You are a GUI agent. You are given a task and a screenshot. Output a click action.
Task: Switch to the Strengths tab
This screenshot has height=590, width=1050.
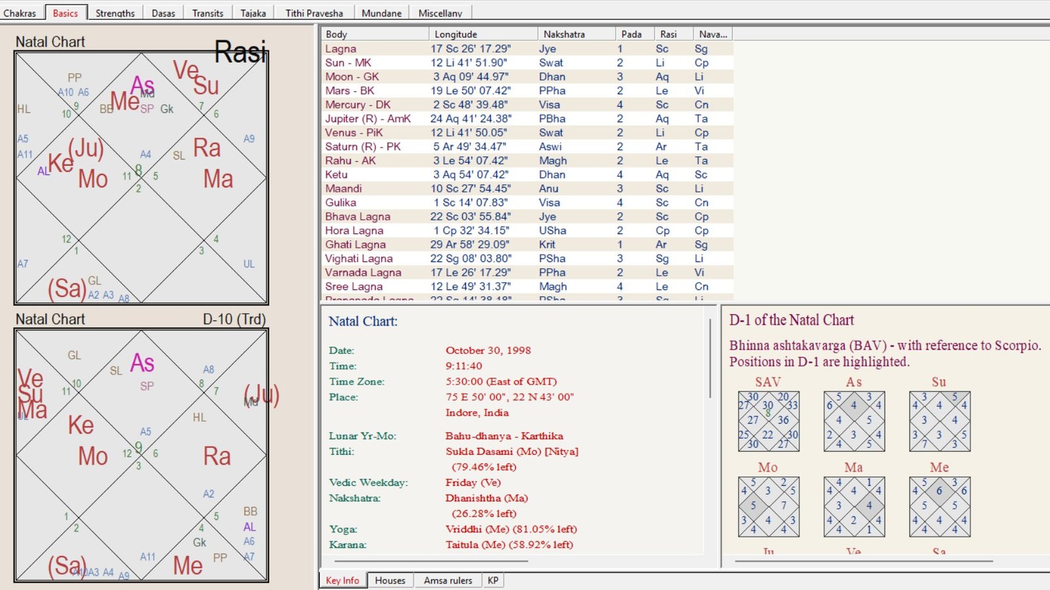click(x=115, y=13)
